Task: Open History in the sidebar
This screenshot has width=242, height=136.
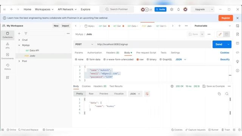Action: [x=8, y=67]
